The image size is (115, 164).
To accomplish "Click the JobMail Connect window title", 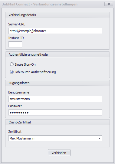I will tap(40, 4).
